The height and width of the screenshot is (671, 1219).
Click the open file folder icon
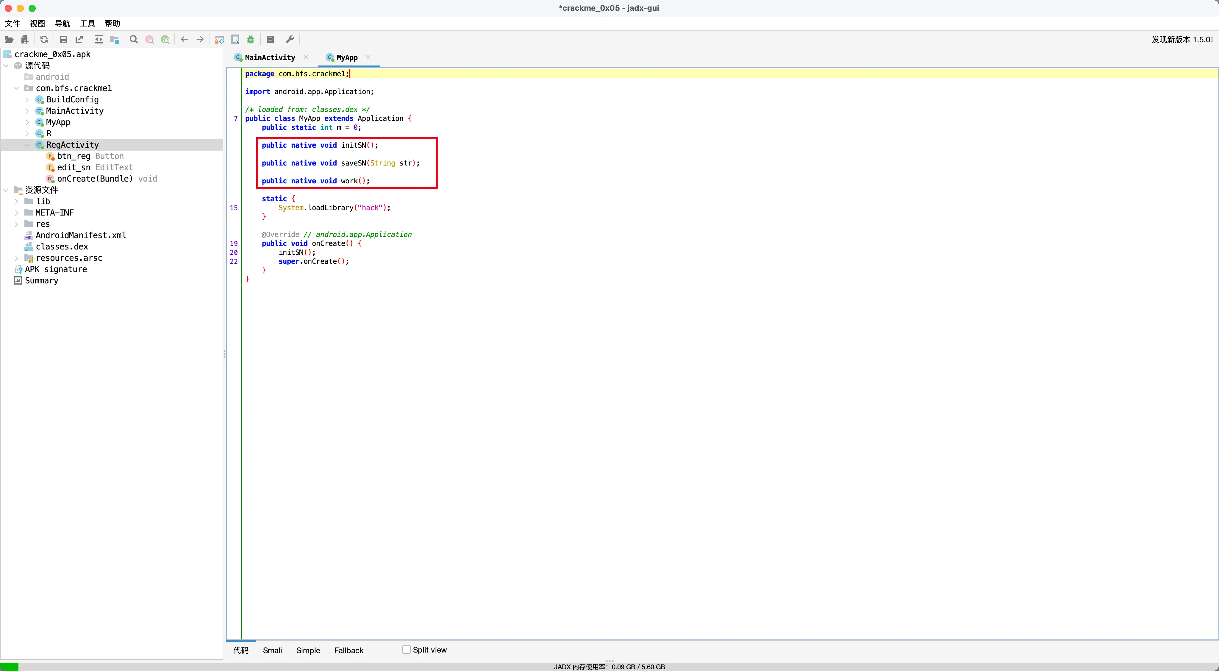click(x=9, y=40)
